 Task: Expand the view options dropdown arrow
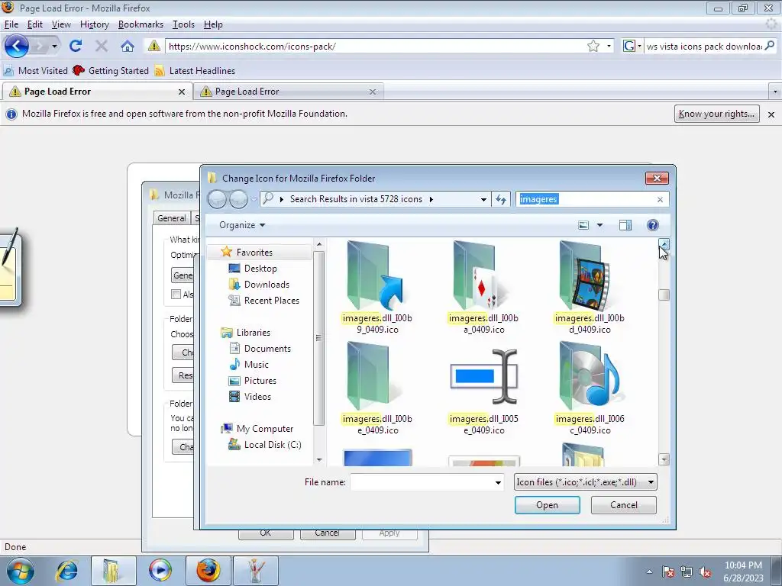point(600,225)
